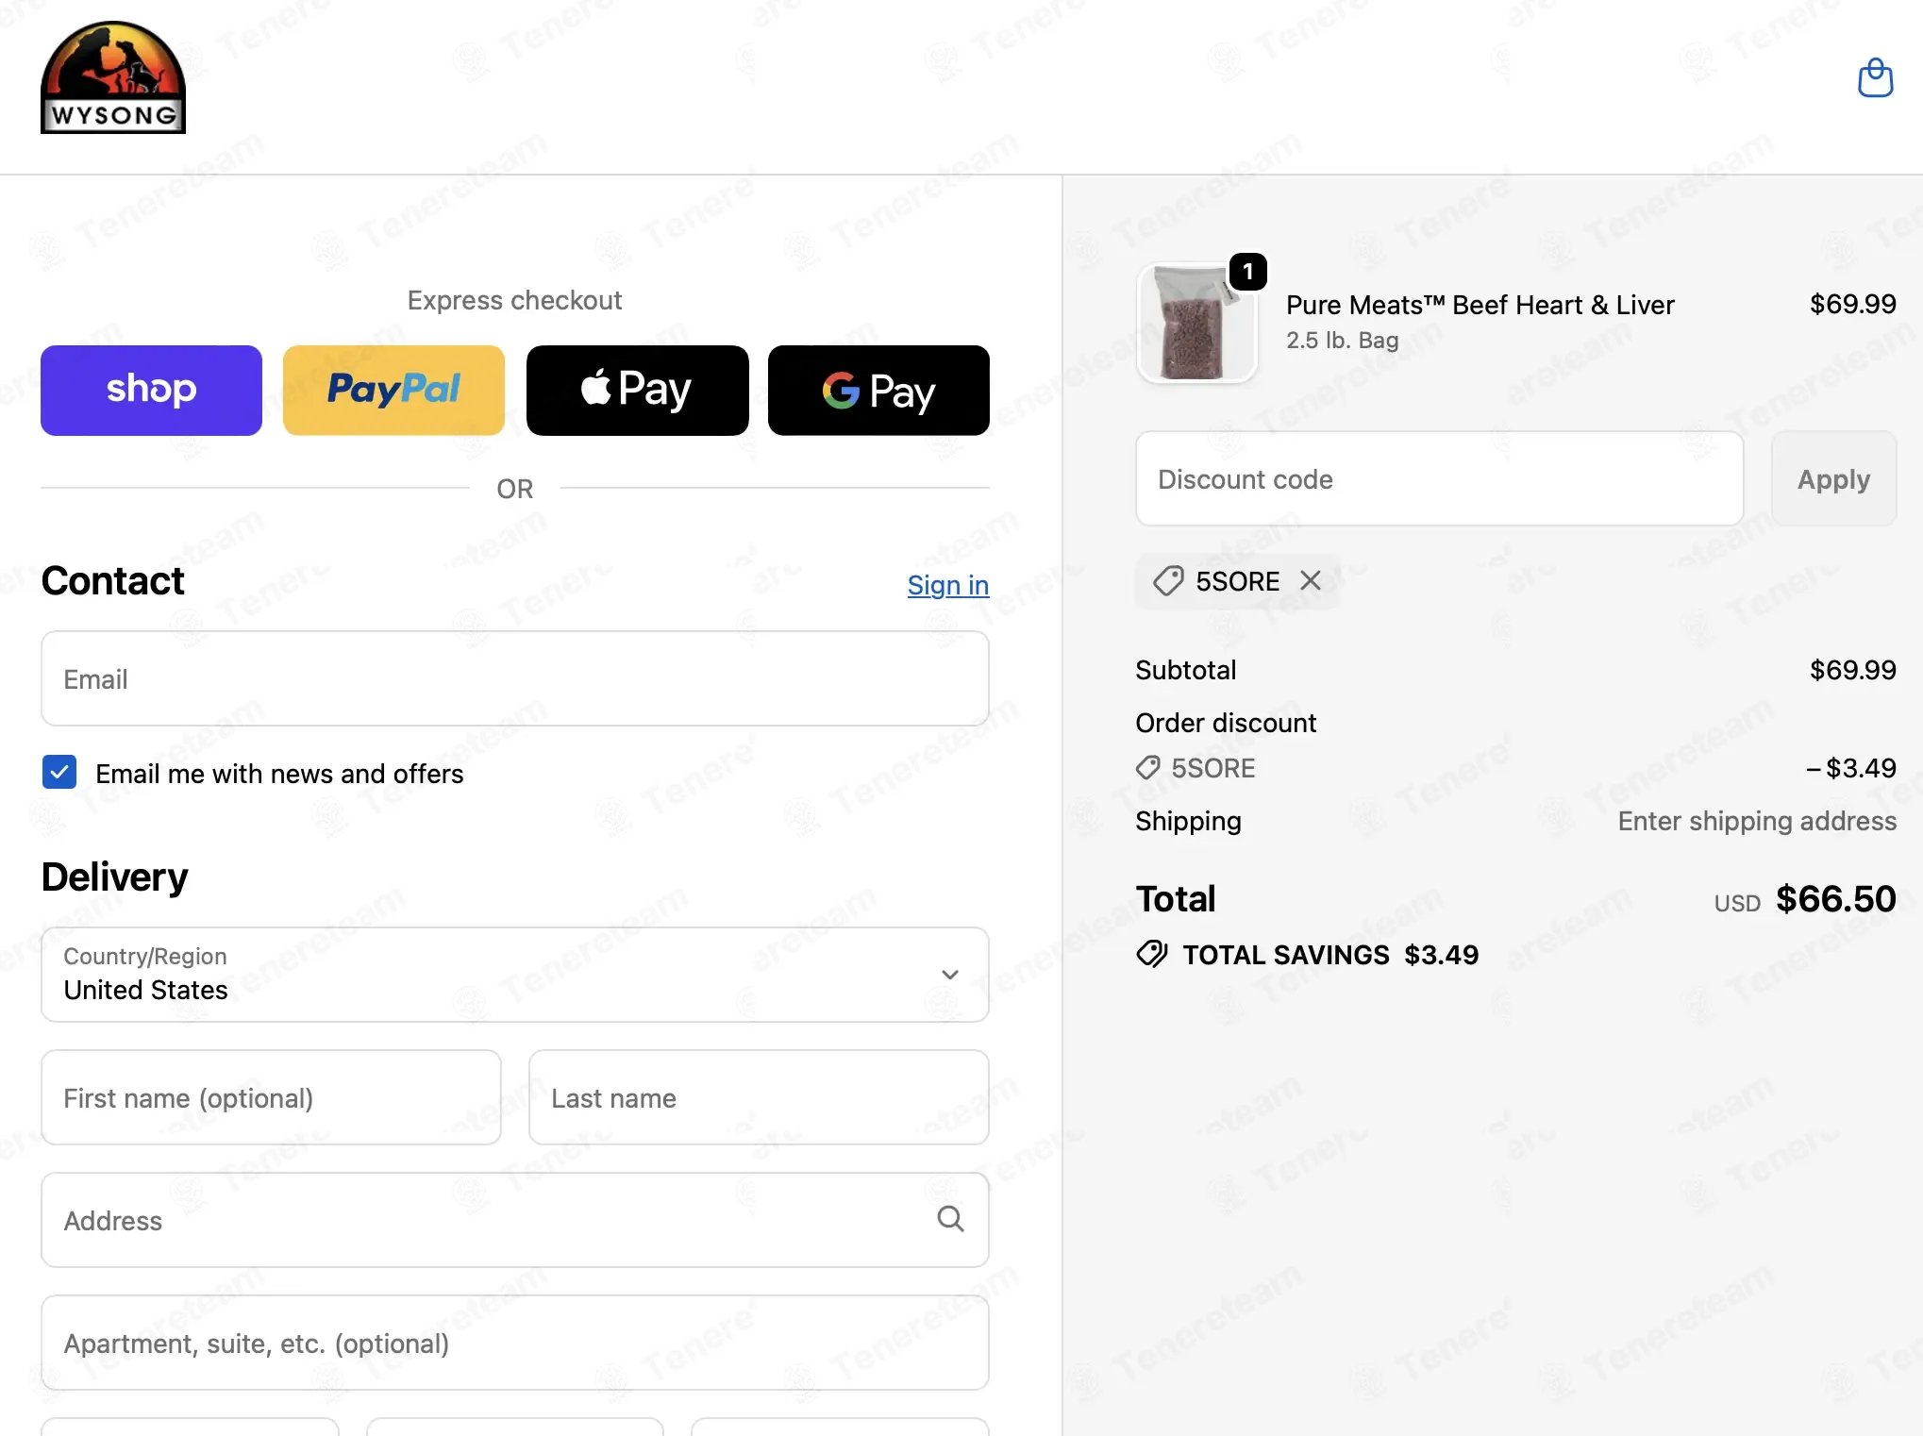Click the Apply discount button

[x=1833, y=478]
